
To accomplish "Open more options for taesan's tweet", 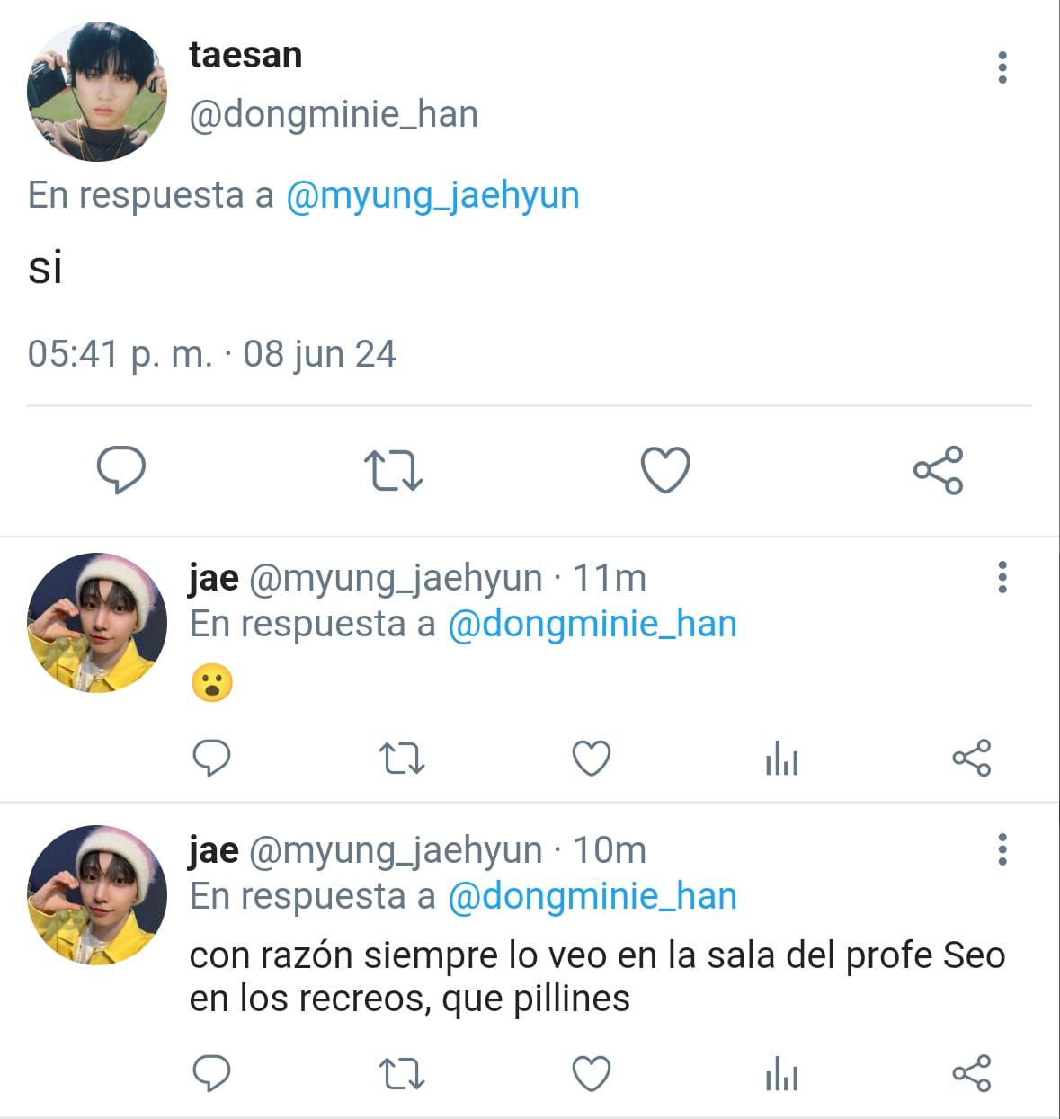I will (x=1002, y=67).
